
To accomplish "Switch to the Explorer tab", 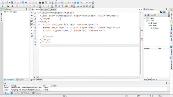I will (20, 80).
